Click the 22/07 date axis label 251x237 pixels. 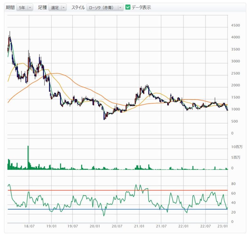tap(206, 226)
